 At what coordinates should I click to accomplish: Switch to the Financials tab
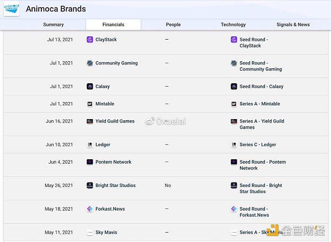[113, 25]
